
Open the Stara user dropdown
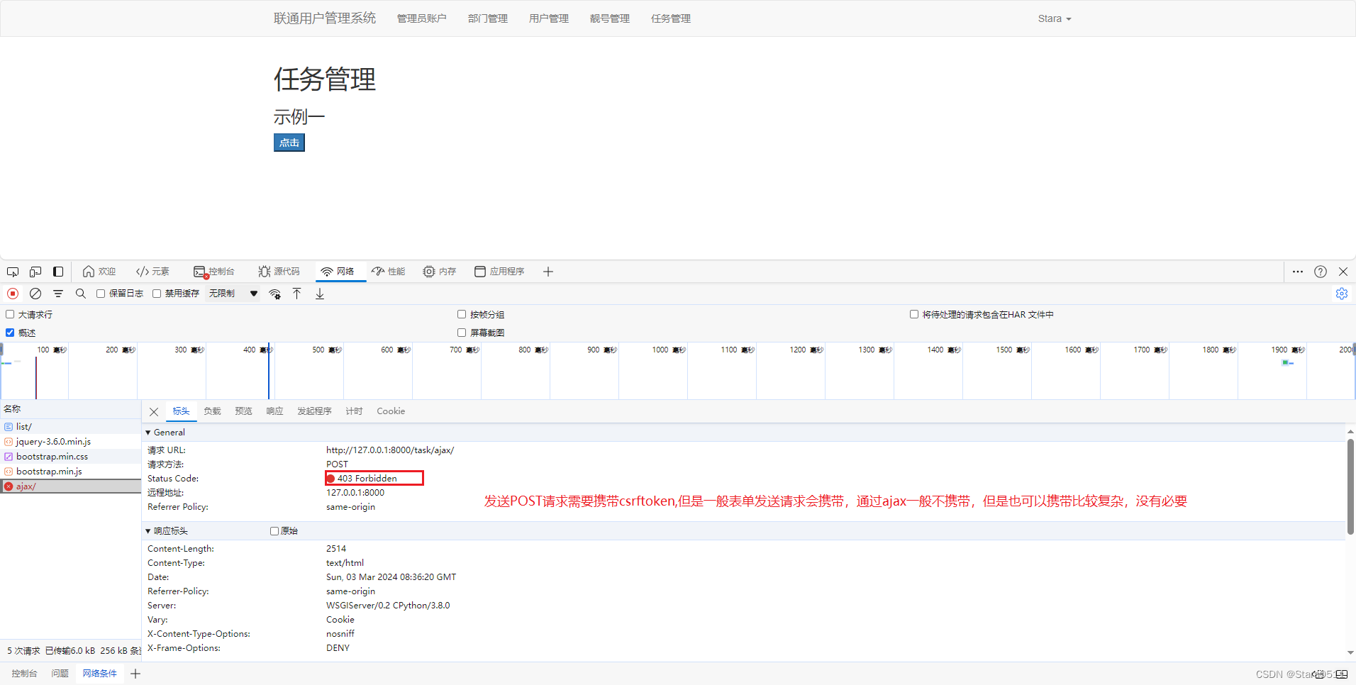[x=1055, y=18]
